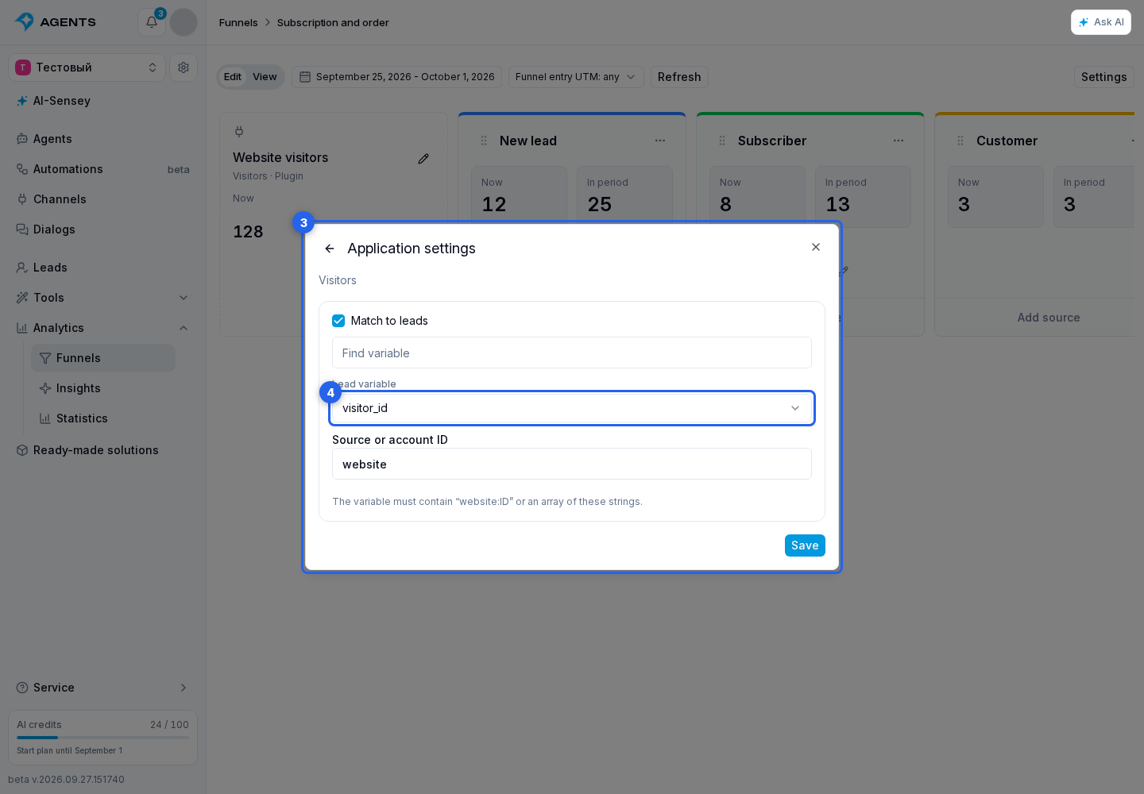
Task: Click the Source or account ID field
Action: [x=572, y=464]
